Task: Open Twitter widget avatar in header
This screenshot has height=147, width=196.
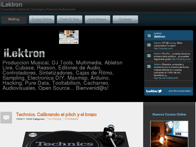Action: tap(149, 36)
